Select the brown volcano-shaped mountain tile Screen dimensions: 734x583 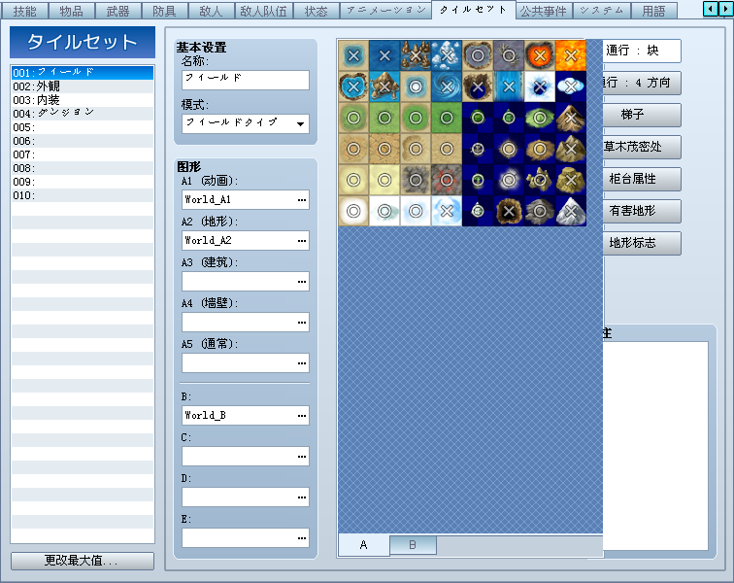tap(571, 119)
